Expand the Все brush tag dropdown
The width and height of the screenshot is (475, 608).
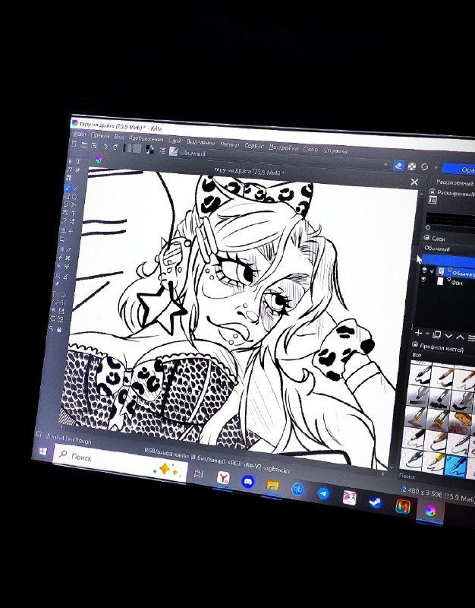coord(443,356)
